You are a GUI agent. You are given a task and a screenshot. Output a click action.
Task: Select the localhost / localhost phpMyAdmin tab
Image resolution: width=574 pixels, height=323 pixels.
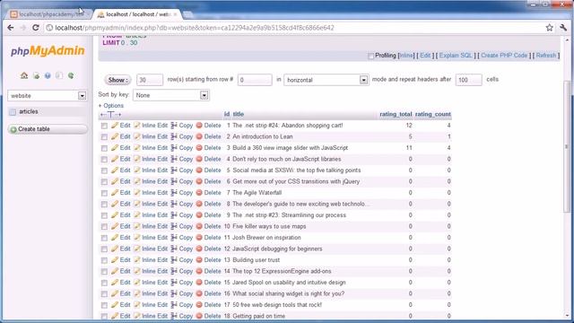click(x=137, y=14)
